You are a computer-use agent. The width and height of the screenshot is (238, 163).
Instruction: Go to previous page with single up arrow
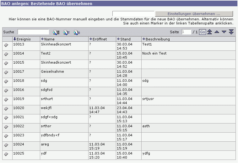click(217, 32)
